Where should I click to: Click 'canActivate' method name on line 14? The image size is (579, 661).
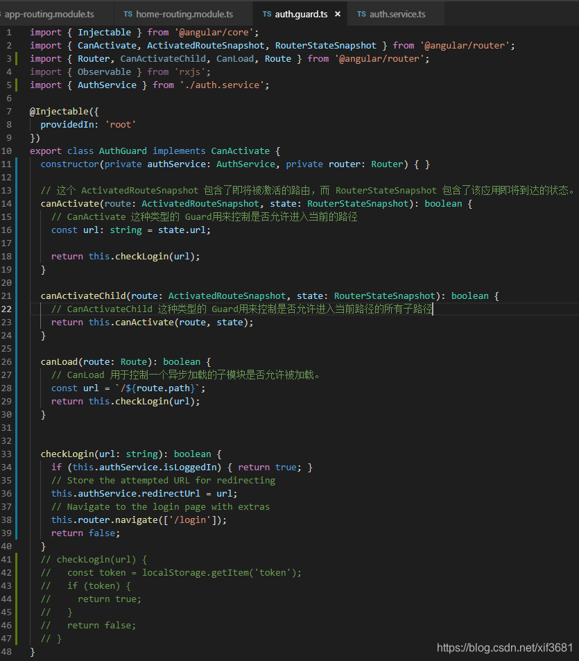[69, 204]
